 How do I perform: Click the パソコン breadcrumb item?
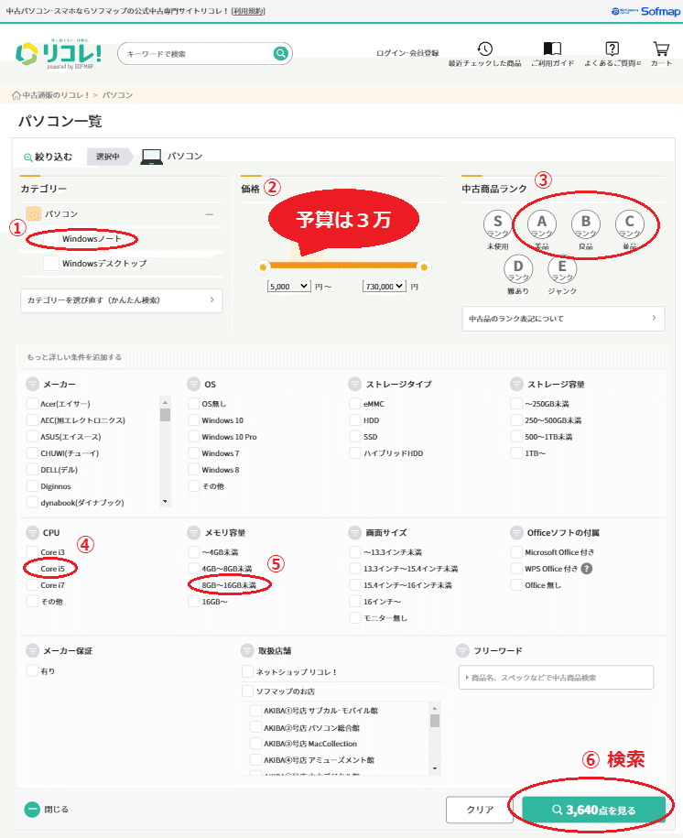coord(117,95)
